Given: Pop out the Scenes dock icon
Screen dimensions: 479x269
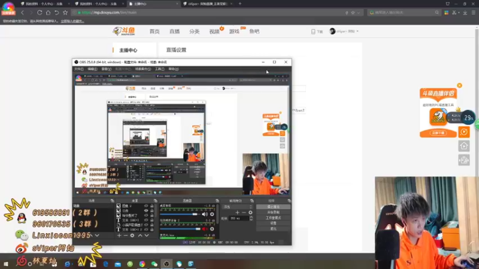Looking at the screenshot, I should (x=112, y=201).
